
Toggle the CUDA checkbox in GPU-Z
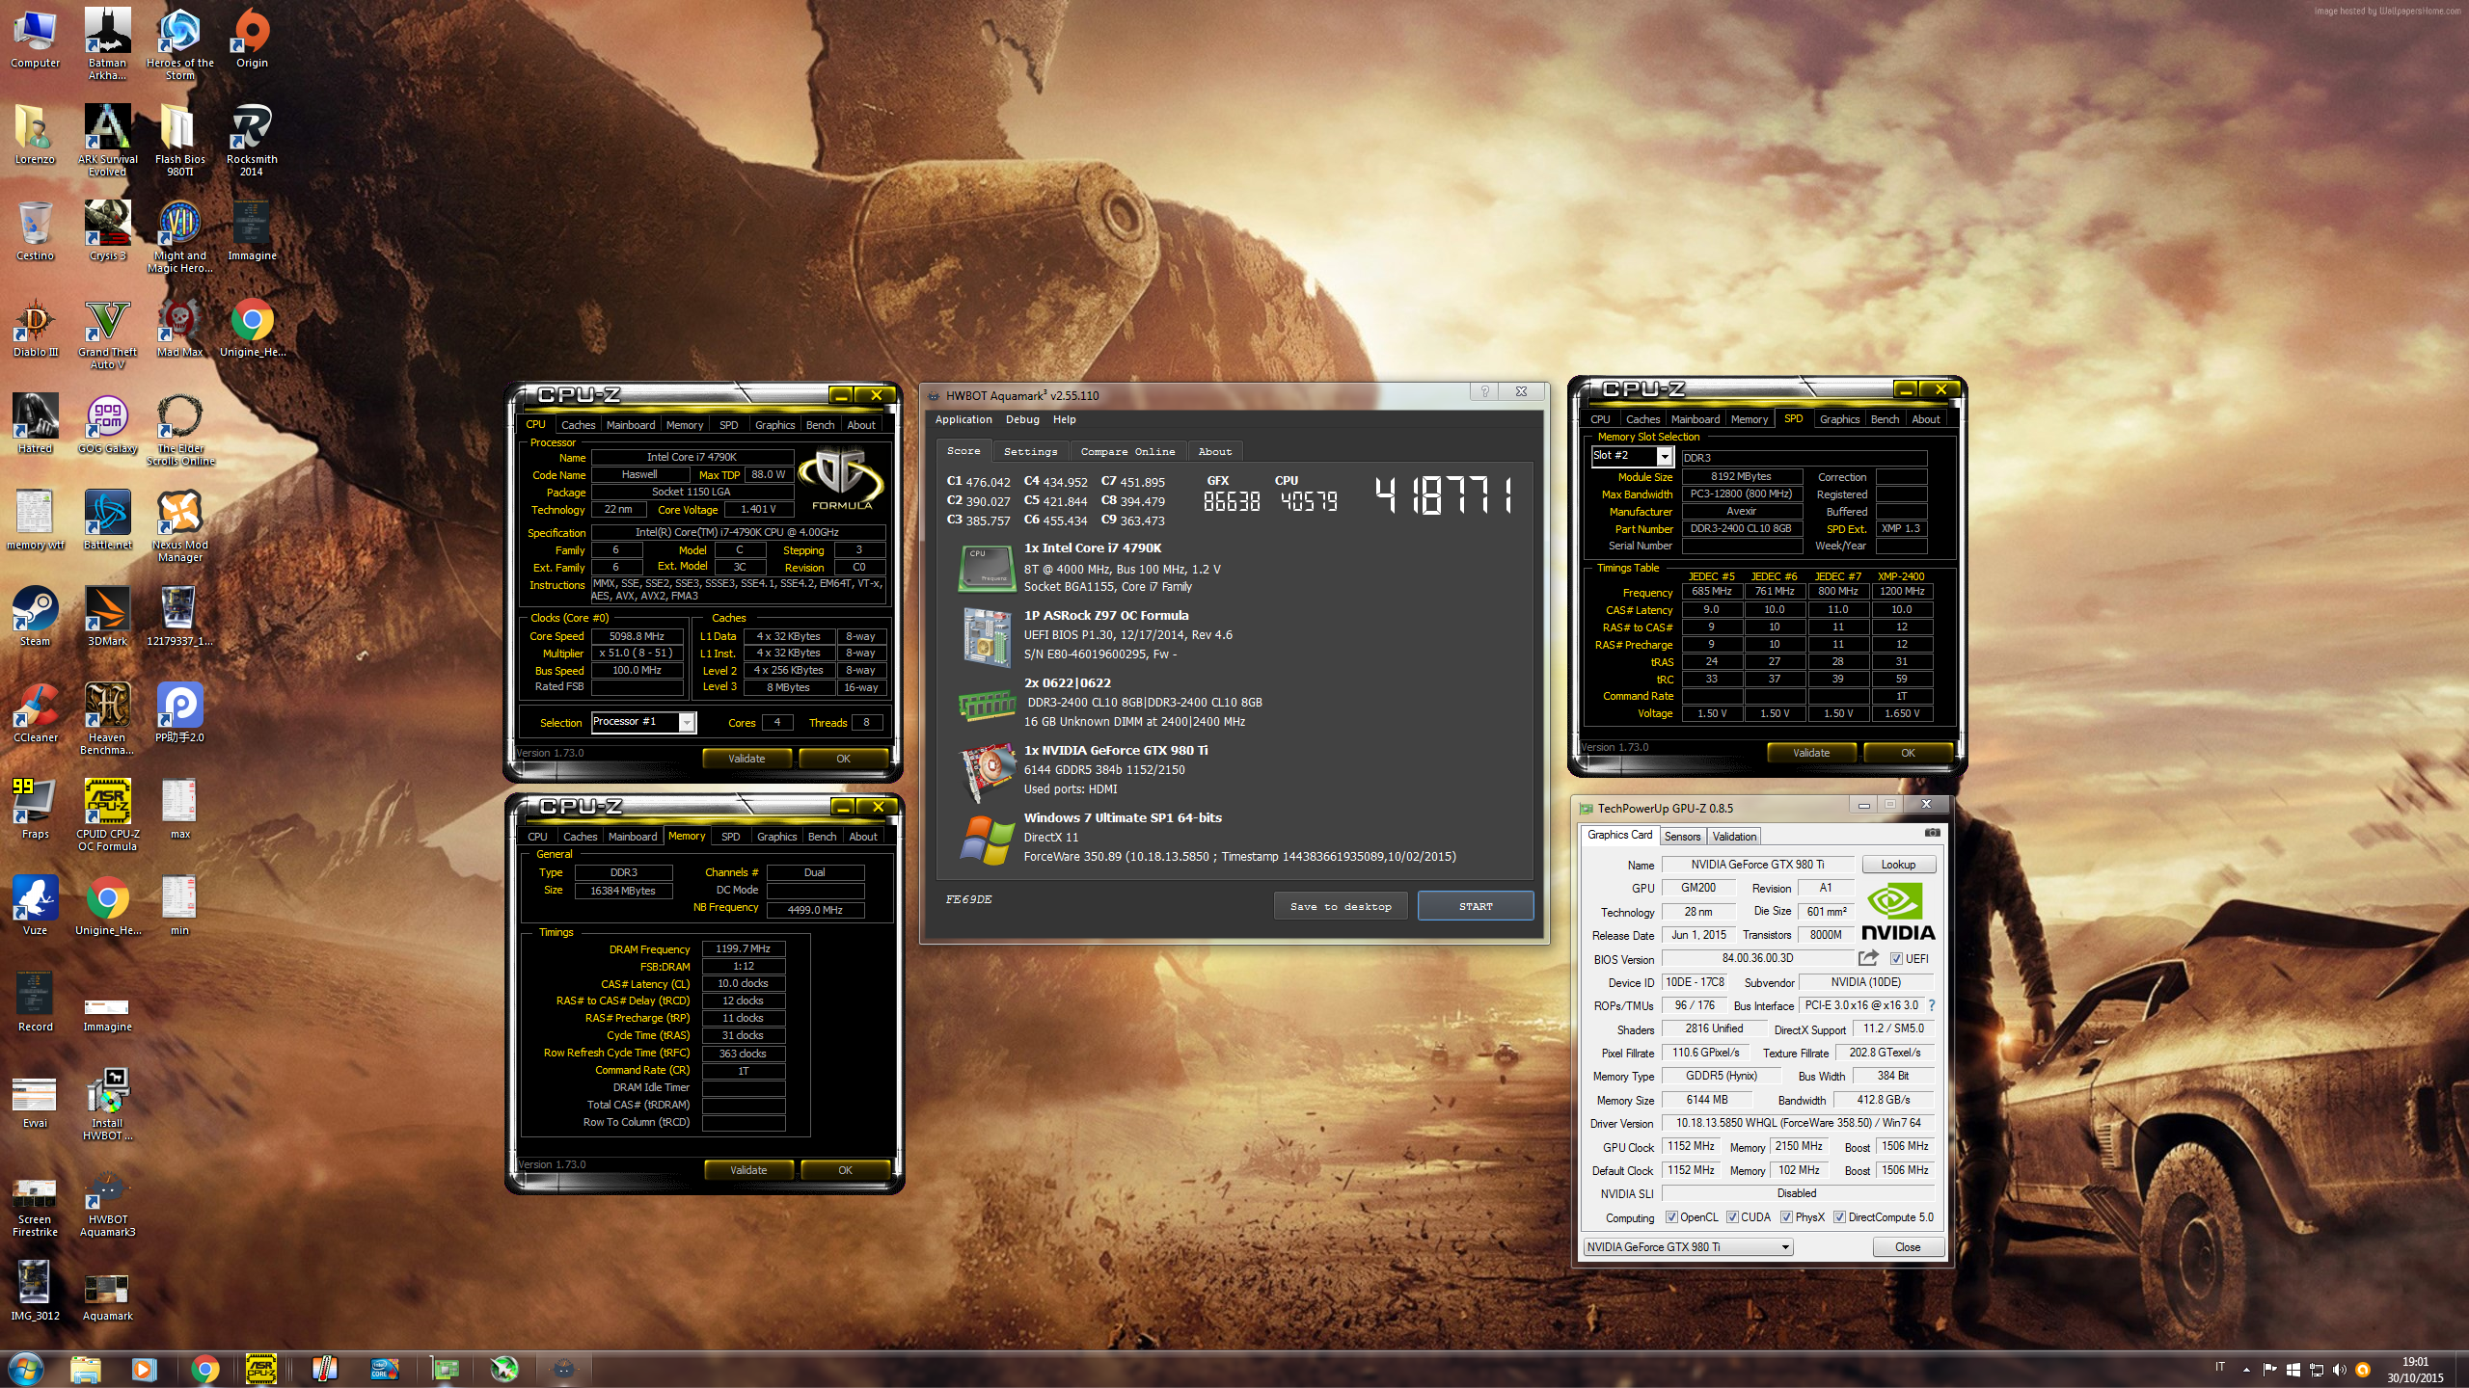(x=1732, y=1217)
